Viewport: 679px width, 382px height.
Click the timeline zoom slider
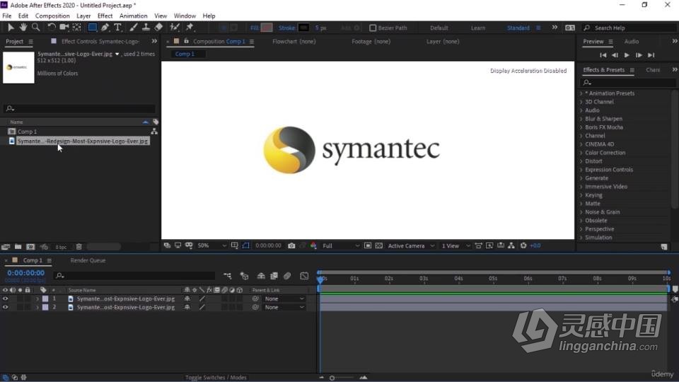pos(342,378)
